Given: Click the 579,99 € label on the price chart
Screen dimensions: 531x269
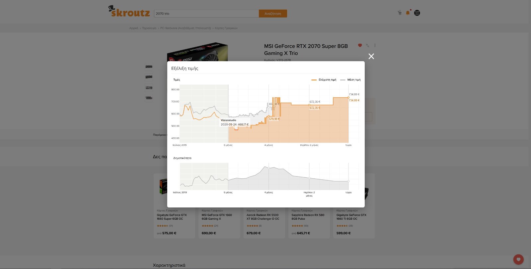Looking at the screenshot, I should point(274,119).
